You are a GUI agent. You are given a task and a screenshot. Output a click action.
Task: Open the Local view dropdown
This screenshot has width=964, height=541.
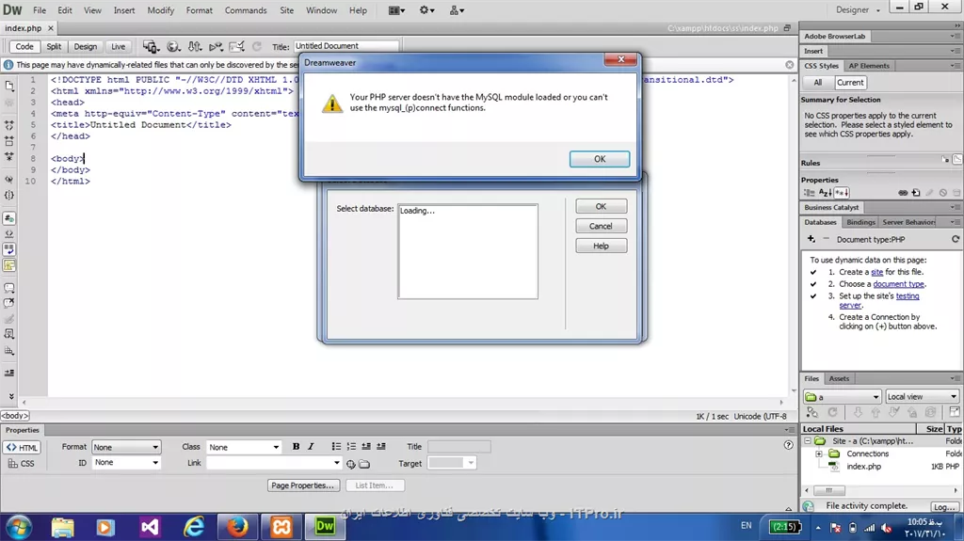(x=923, y=396)
